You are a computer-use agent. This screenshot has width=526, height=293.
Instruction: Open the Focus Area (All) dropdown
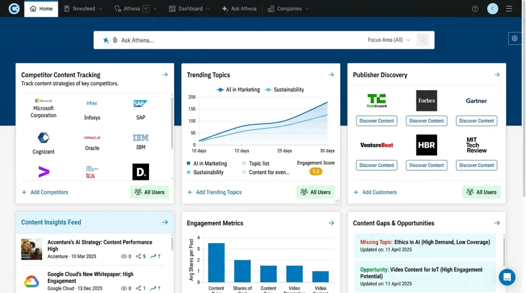[x=389, y=40]
